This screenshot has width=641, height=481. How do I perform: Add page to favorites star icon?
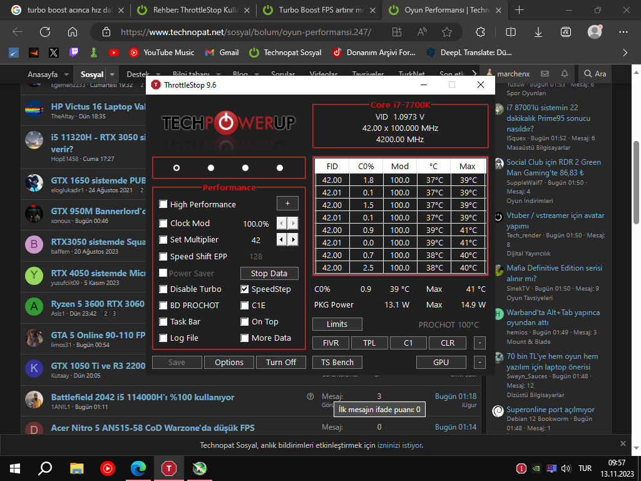[x=447, y=32]
